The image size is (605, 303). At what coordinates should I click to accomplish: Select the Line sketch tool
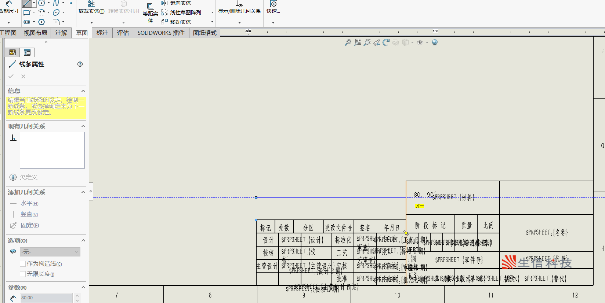pyautogui.click(x=27, y=3)
